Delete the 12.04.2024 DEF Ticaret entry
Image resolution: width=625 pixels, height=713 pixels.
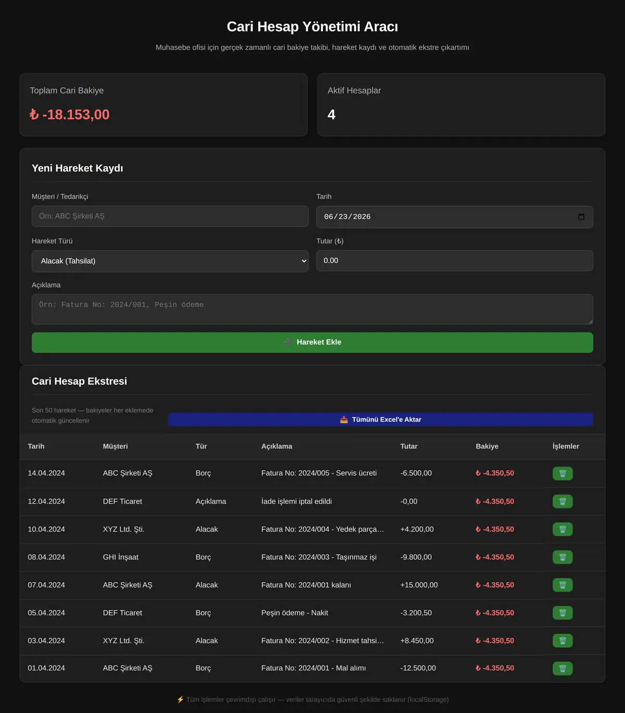click(562, 501)
